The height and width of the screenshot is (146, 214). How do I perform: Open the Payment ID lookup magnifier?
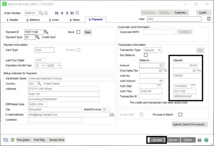click(46, 32)
